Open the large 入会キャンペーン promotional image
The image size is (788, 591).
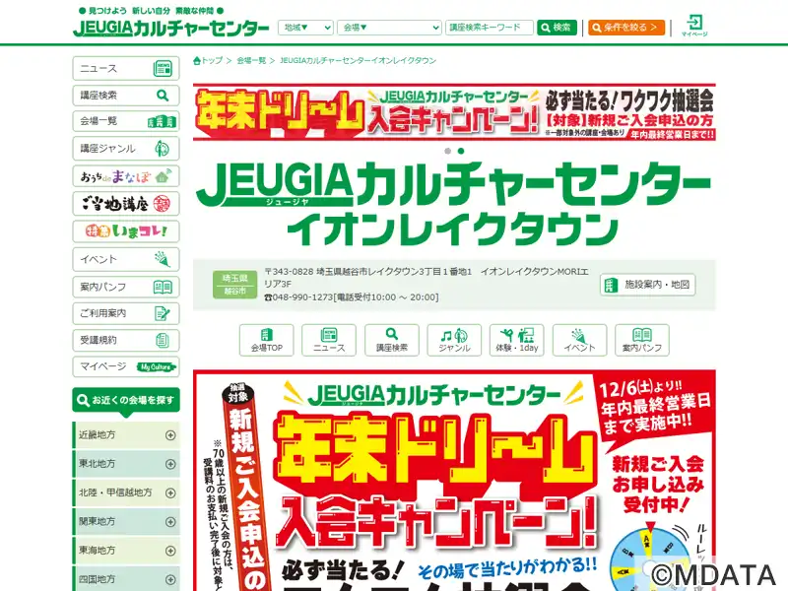[x=454, y=481]
